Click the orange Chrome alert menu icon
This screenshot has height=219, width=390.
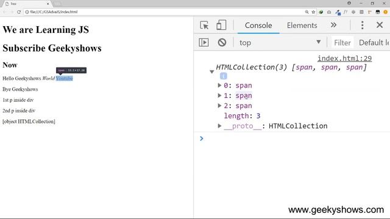pyautogui.click(x=386, y=12)
